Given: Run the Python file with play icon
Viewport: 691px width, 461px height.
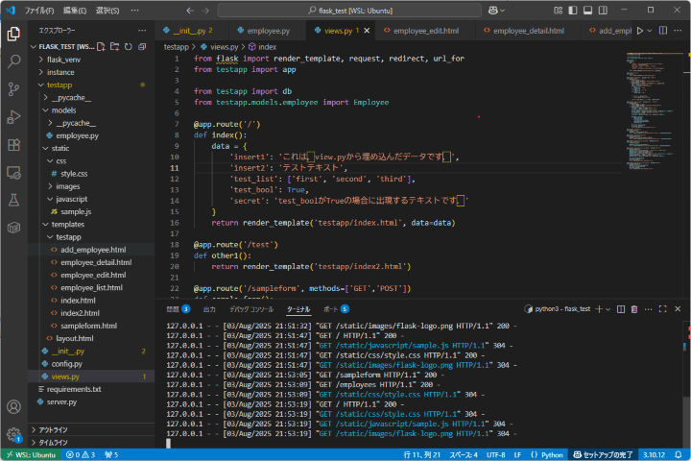Looking at the screenshot, I should click(640, 31).
